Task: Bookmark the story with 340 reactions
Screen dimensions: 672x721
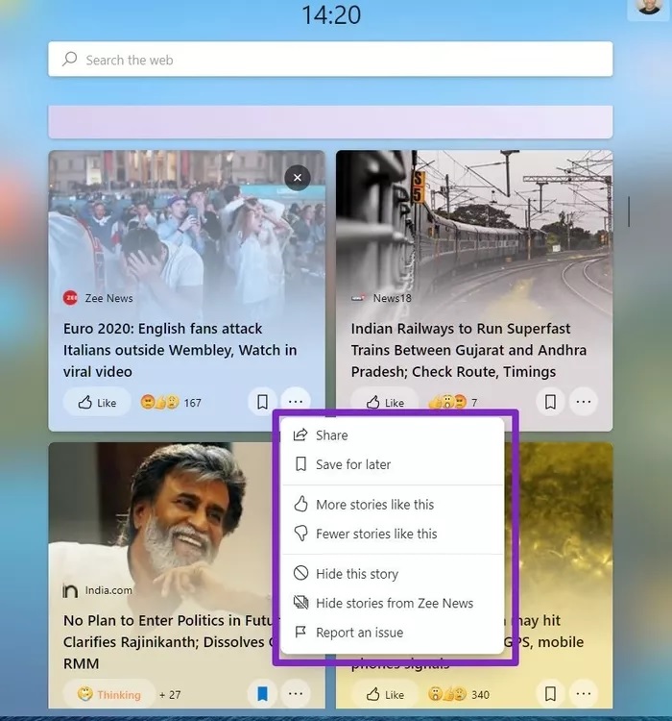Action: (550, 693)
